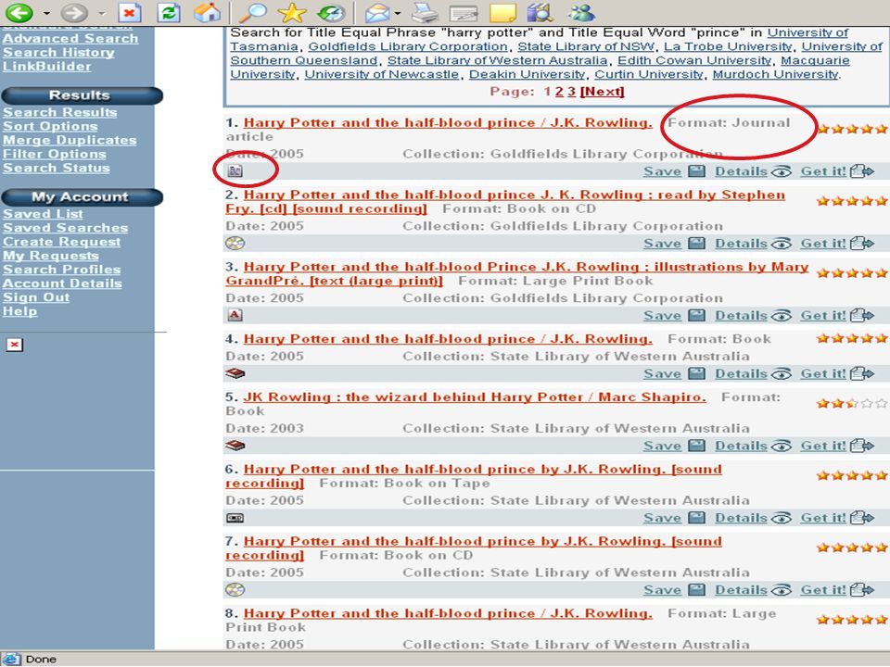
Task: Open the Edit document toolbar icon
Action: coord(464,12)
